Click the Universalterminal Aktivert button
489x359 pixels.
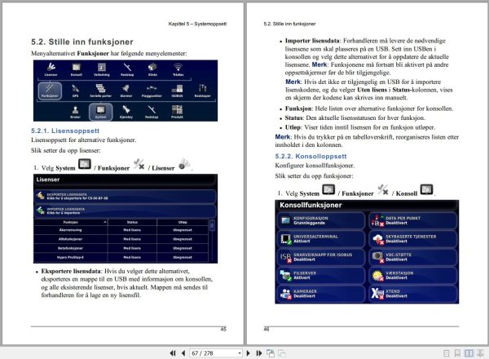pyautogui.click(x=321, y=239)
